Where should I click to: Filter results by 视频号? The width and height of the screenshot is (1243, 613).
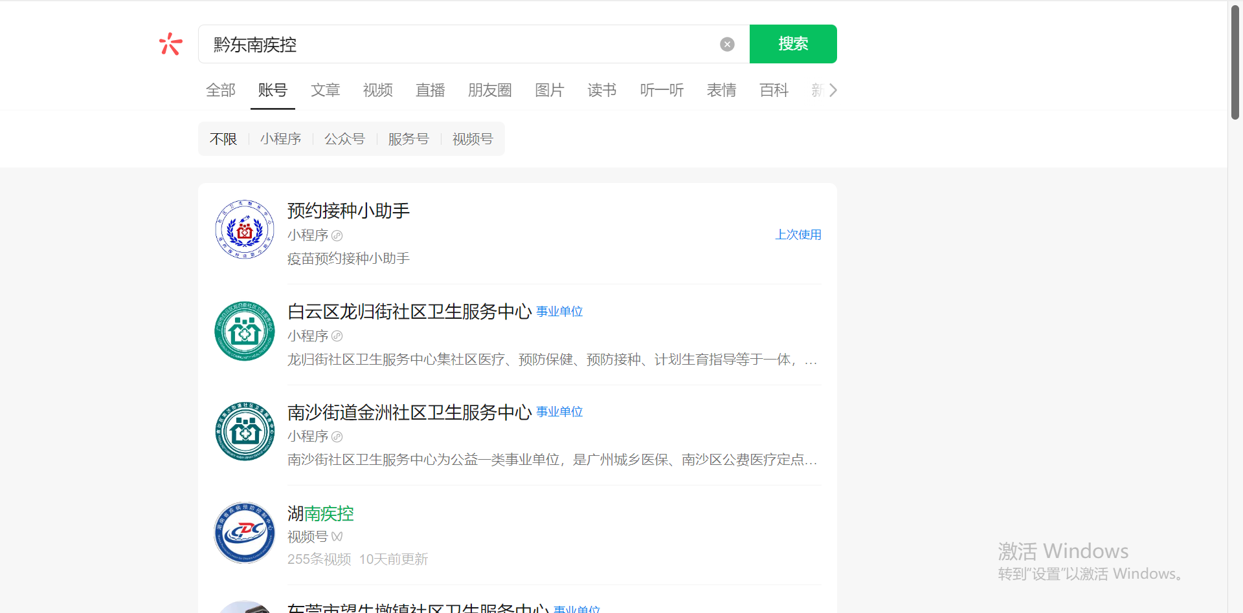click(473, 139)
